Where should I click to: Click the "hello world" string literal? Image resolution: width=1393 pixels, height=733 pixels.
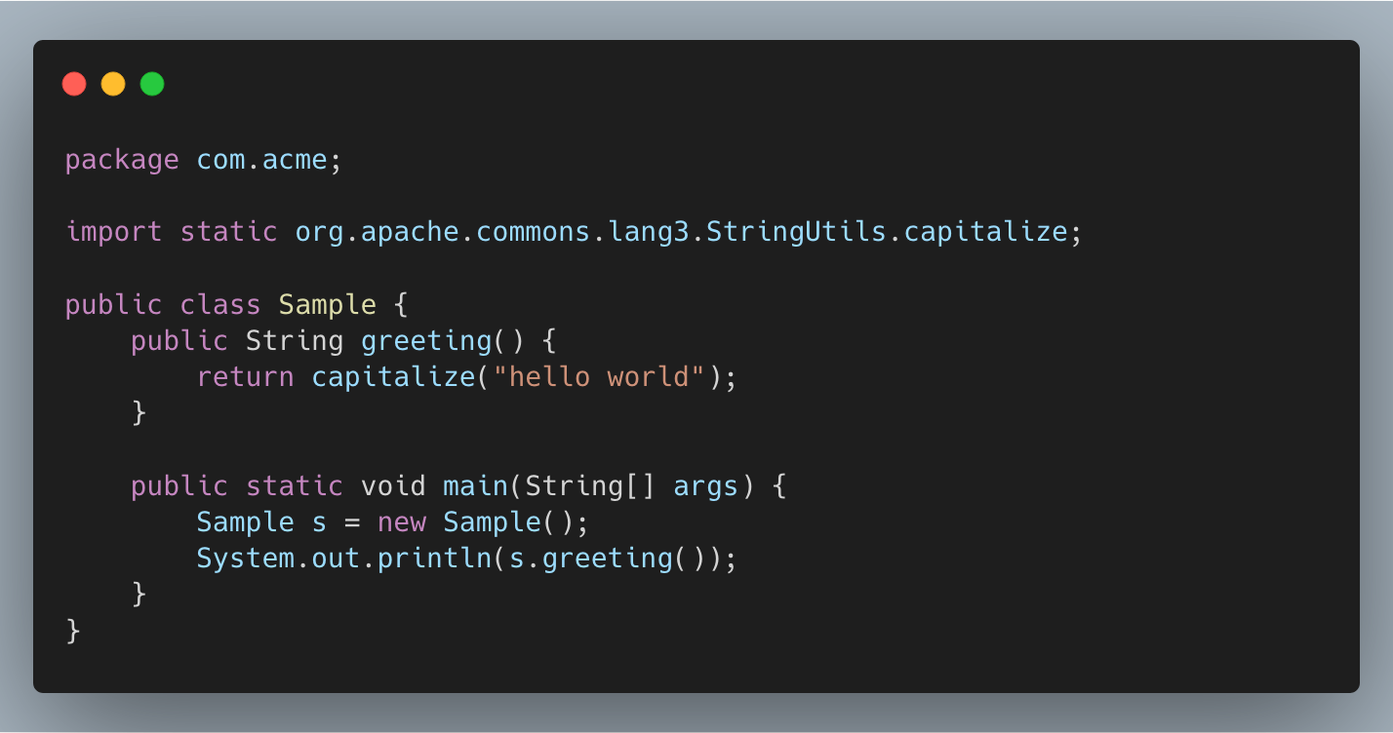point(599,377)
